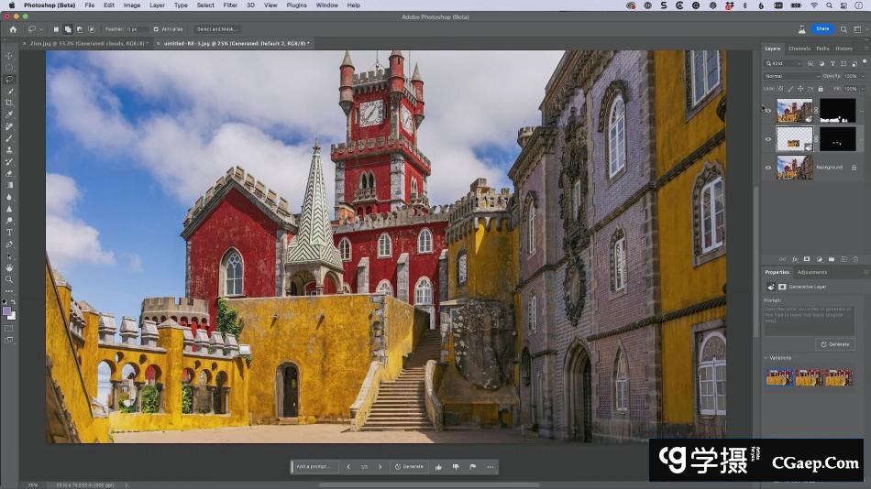Toggle visibility of the middle generative layer
Viewport: 871px width, 489px height.
tap(768, 139)
